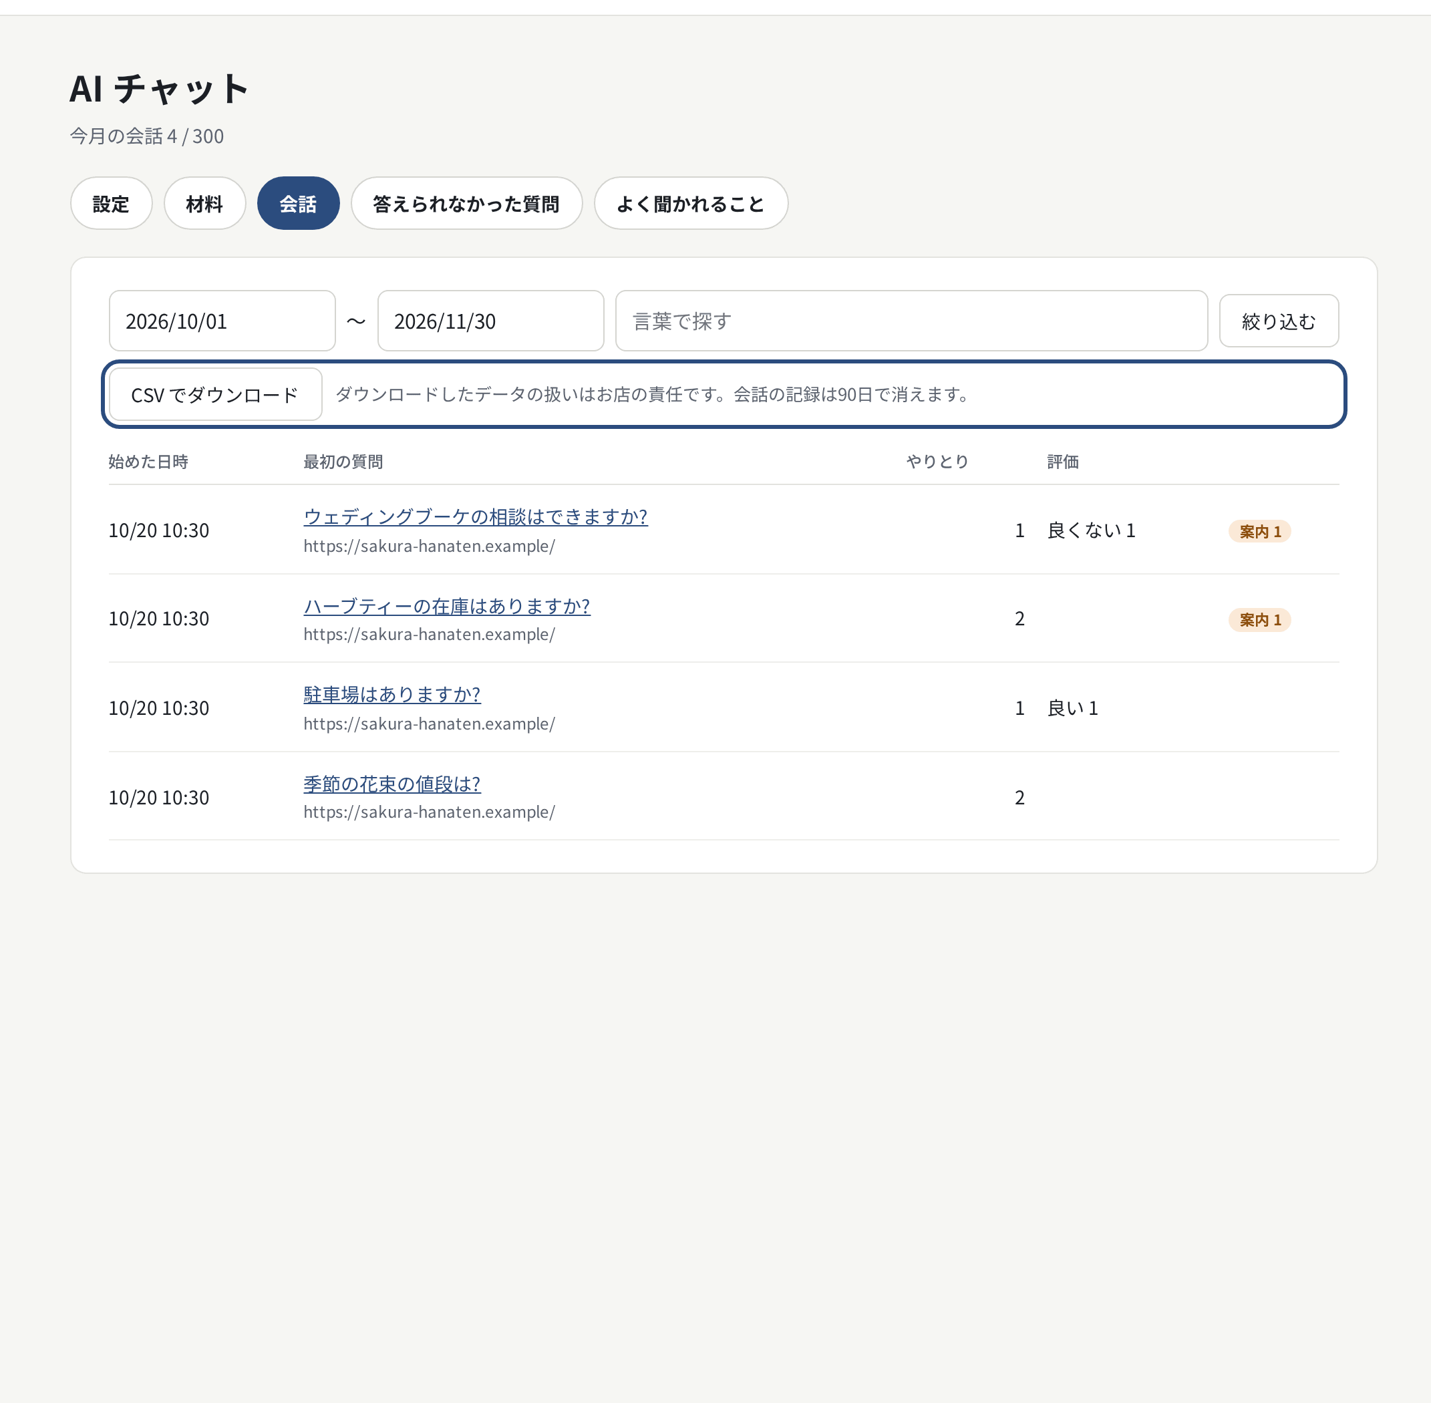Click the 最初の質問 column header
1431x1403 pixels.
coord(343,462)
